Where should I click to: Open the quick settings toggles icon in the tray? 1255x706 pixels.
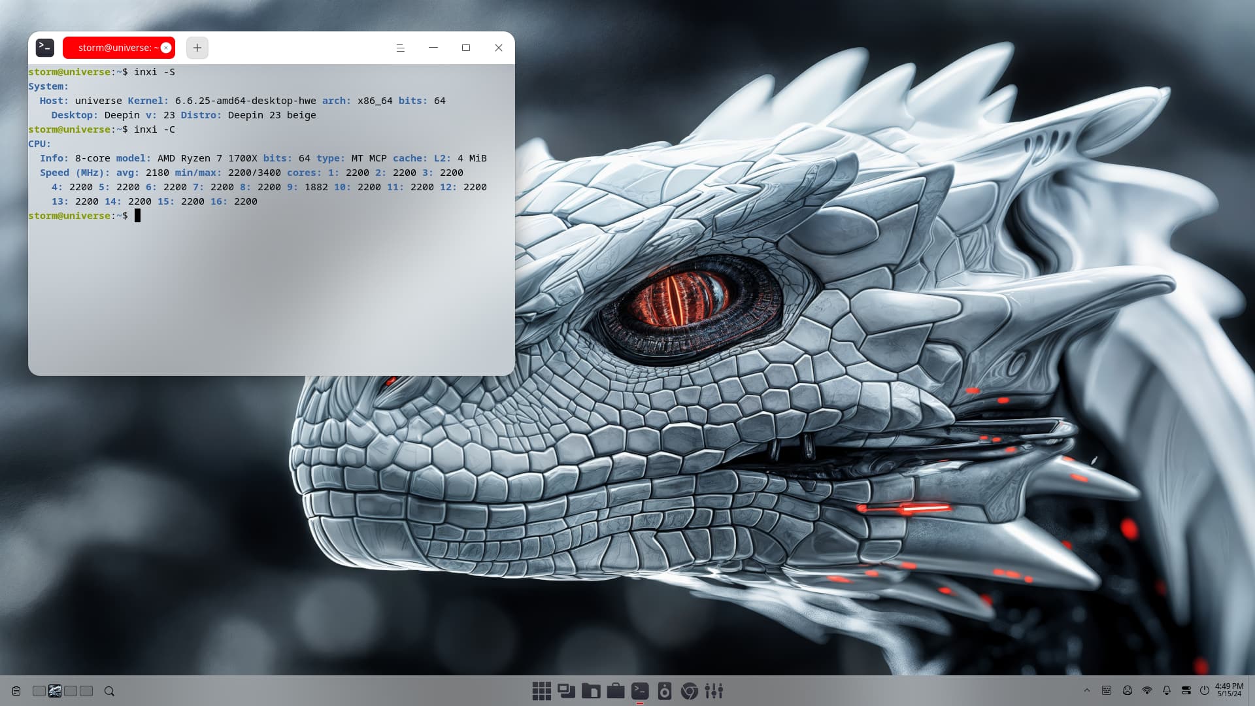(1186, 690)
